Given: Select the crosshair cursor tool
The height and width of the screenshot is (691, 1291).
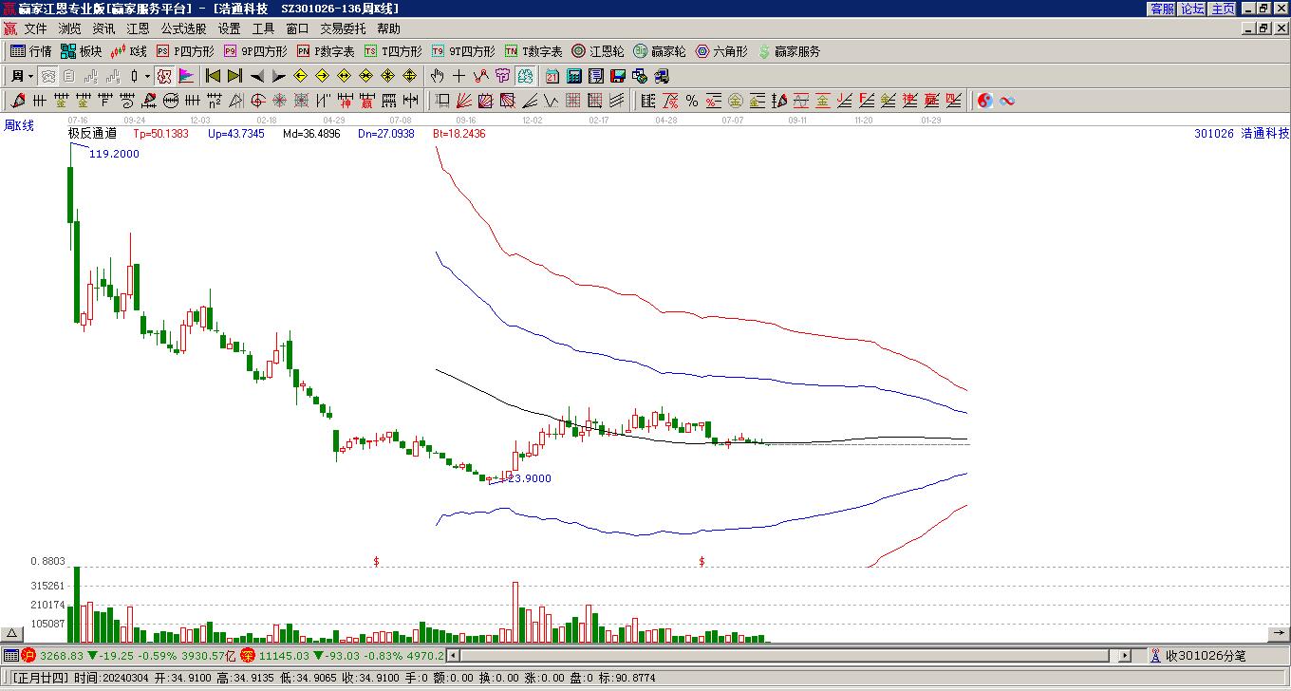Looking at the screenshot, I should pos(458,76).
